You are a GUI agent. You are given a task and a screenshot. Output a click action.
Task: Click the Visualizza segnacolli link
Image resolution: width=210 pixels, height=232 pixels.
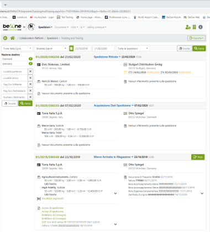(x=53, y=198)
